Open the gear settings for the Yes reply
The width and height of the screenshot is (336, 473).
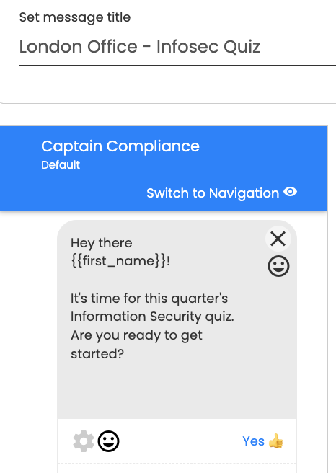(x=84, y=441)
